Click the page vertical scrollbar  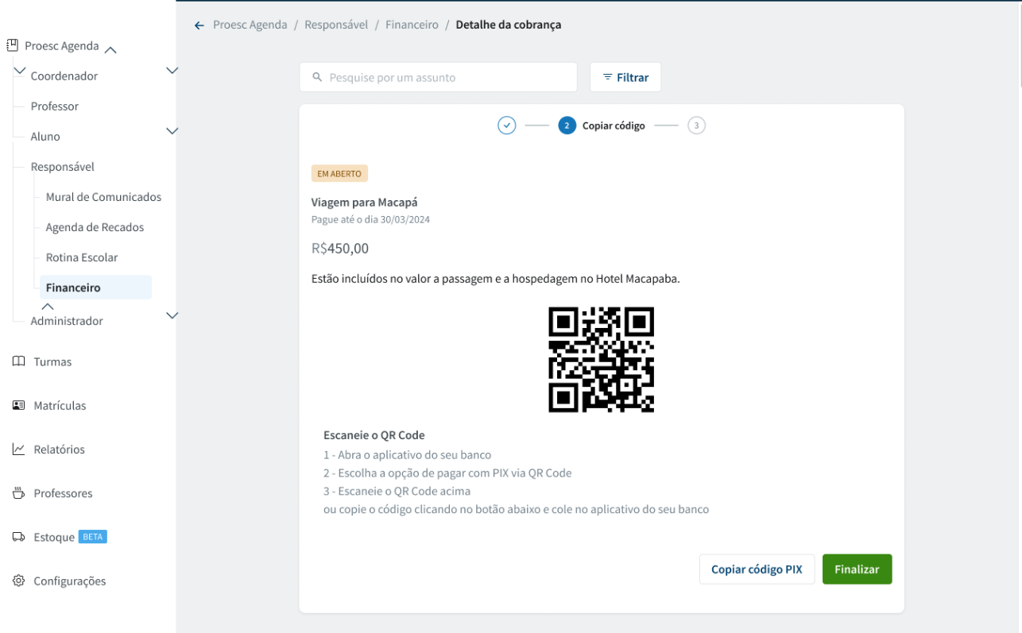point(1019,44)
